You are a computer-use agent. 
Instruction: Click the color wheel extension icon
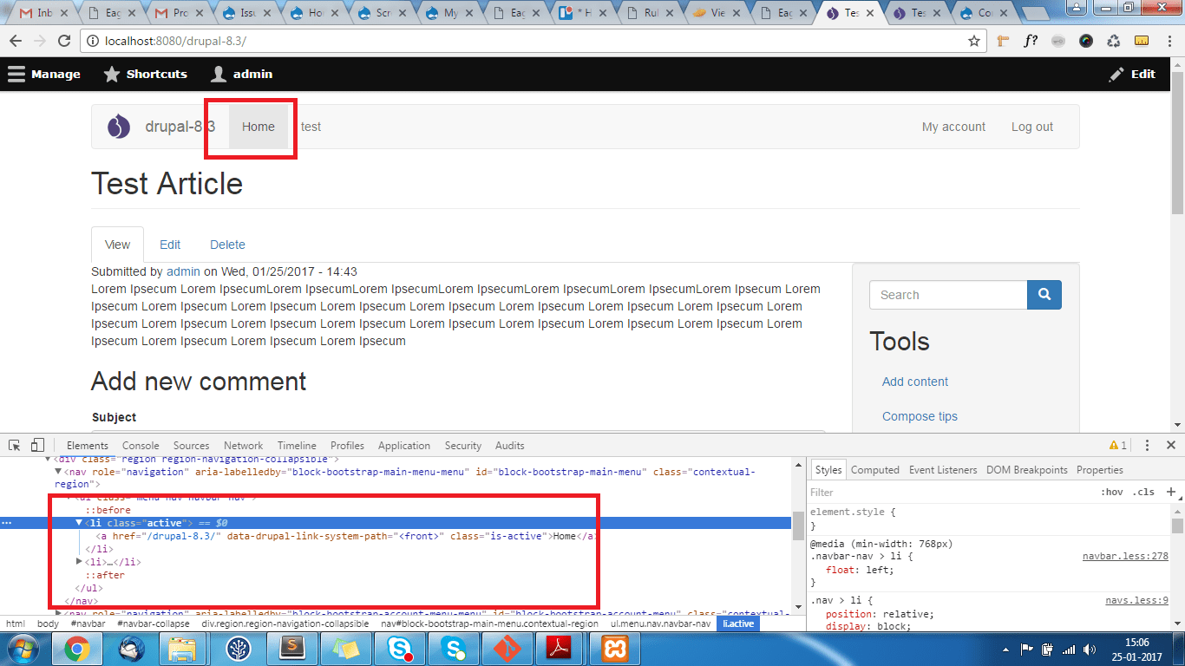1085,41
